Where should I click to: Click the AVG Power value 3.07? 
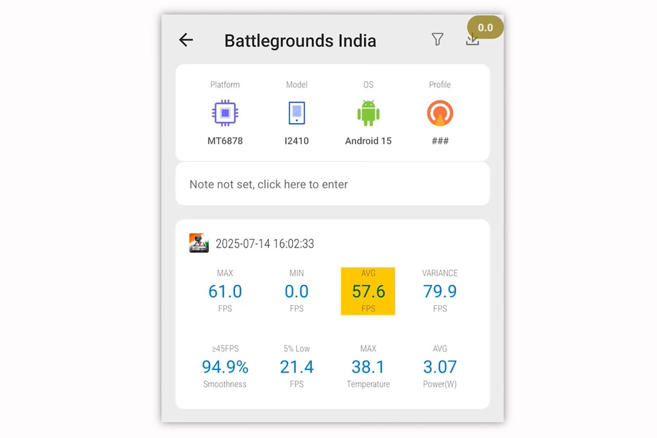pos(440,367)
